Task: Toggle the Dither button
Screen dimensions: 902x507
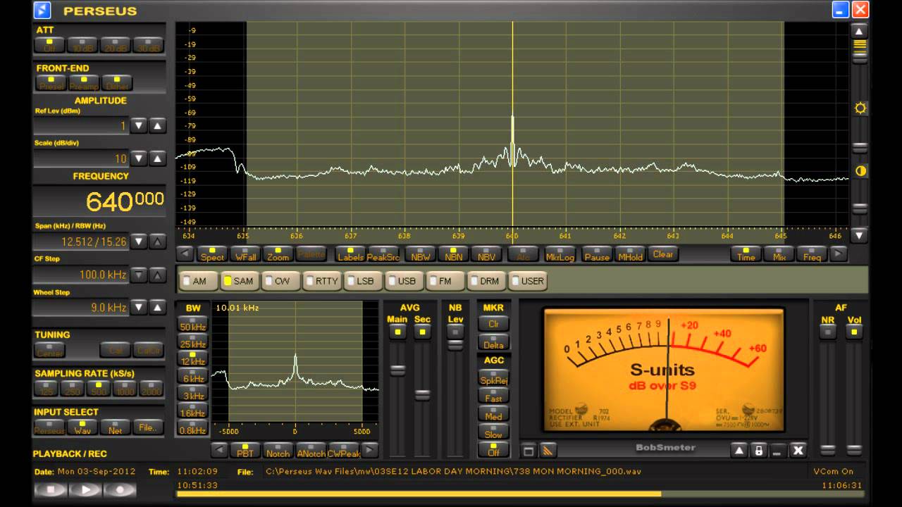Action: (x=117, y=83)
